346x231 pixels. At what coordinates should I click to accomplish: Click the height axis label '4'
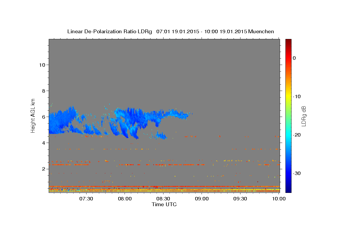click(43, 143)
